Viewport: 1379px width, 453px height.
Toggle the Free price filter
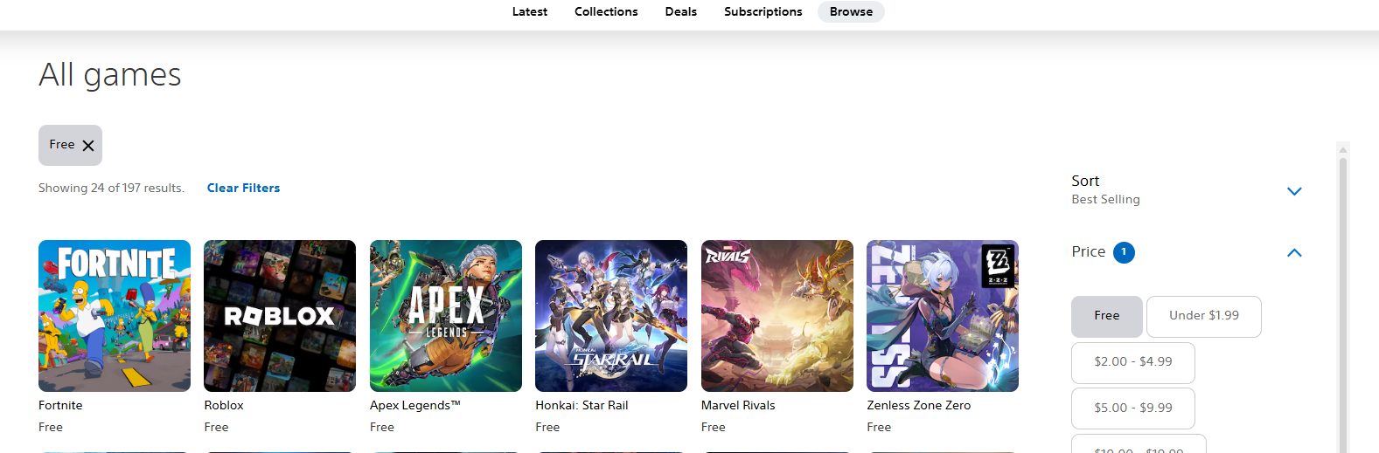pyautogui.click(x=1107, y=316)
